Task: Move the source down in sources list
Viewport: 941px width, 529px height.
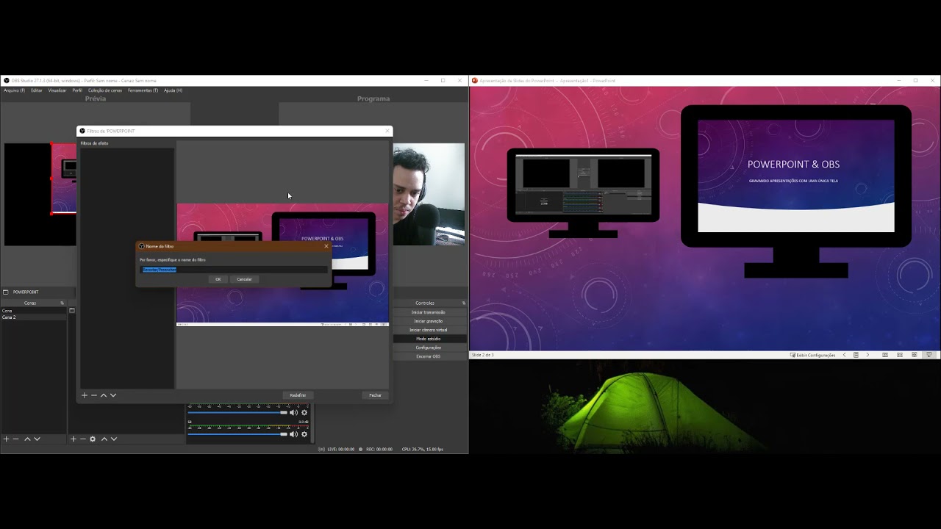Action: tap(113, 439)
